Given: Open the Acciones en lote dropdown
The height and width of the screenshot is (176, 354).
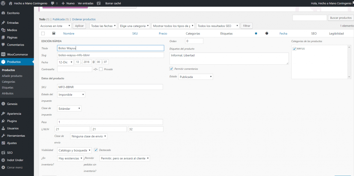Looking at the screenshot, I should click(x=55, y=26).
